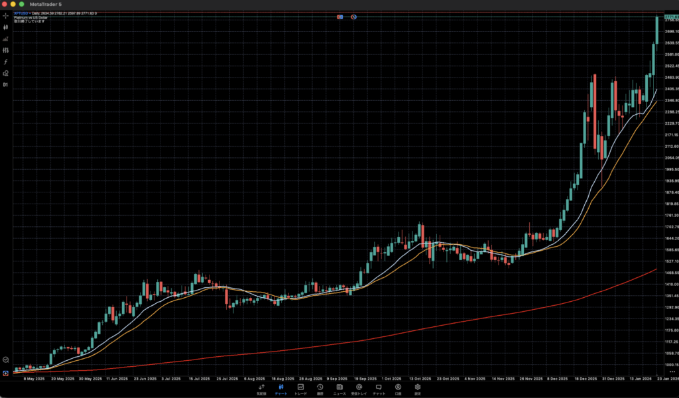Open the 受信トレイ inbox tab
This screenshot has height=398, width=679.
(359, 389)
